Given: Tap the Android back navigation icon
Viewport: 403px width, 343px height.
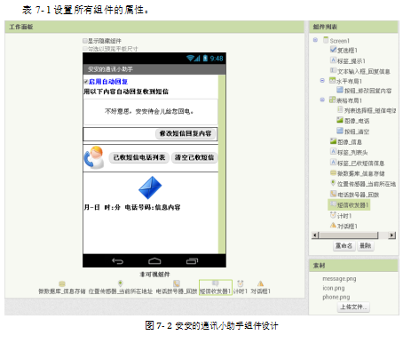Looking at the screenshot, I should point(117,261).
